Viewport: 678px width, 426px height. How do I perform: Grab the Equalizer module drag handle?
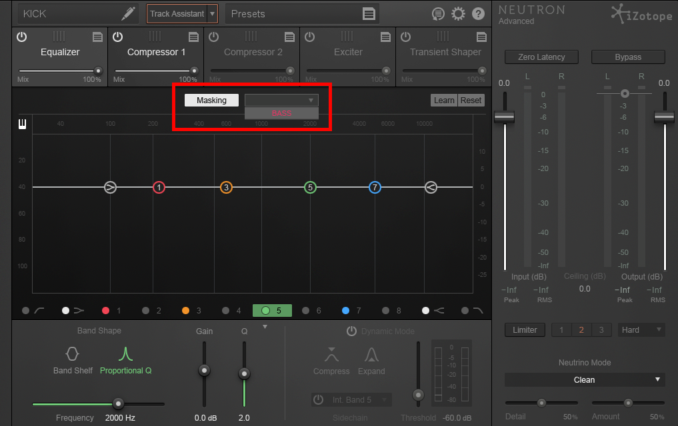pyautogui.click(x=59, y=37)
